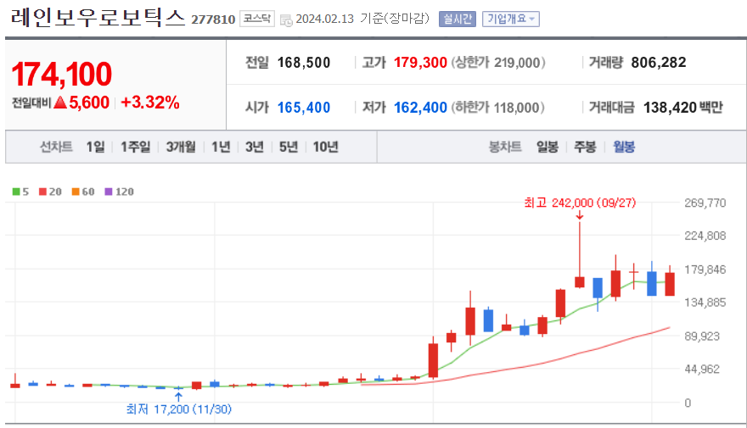747x428 pixels.
Task: Click the 시가 value 165,400
Action: (x=304, y=108)
